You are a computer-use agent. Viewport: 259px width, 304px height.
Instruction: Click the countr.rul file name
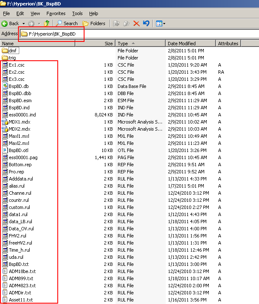point(19,200)
